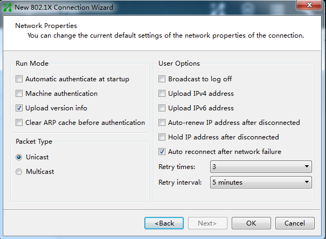Enable Clear ARP cache before authentication
This screenshot has width=326, height=239.
(x=19, y=123)
